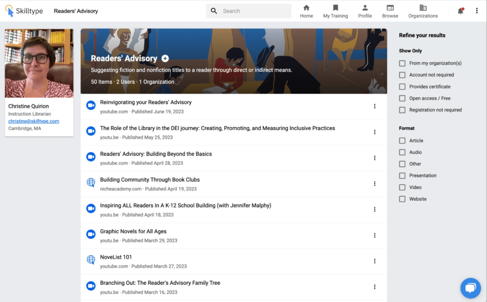Open more options for NoveList 101
The image size is (487, 302).
[375, 261]
